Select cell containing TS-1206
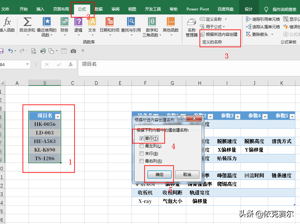 click(45, 159)
